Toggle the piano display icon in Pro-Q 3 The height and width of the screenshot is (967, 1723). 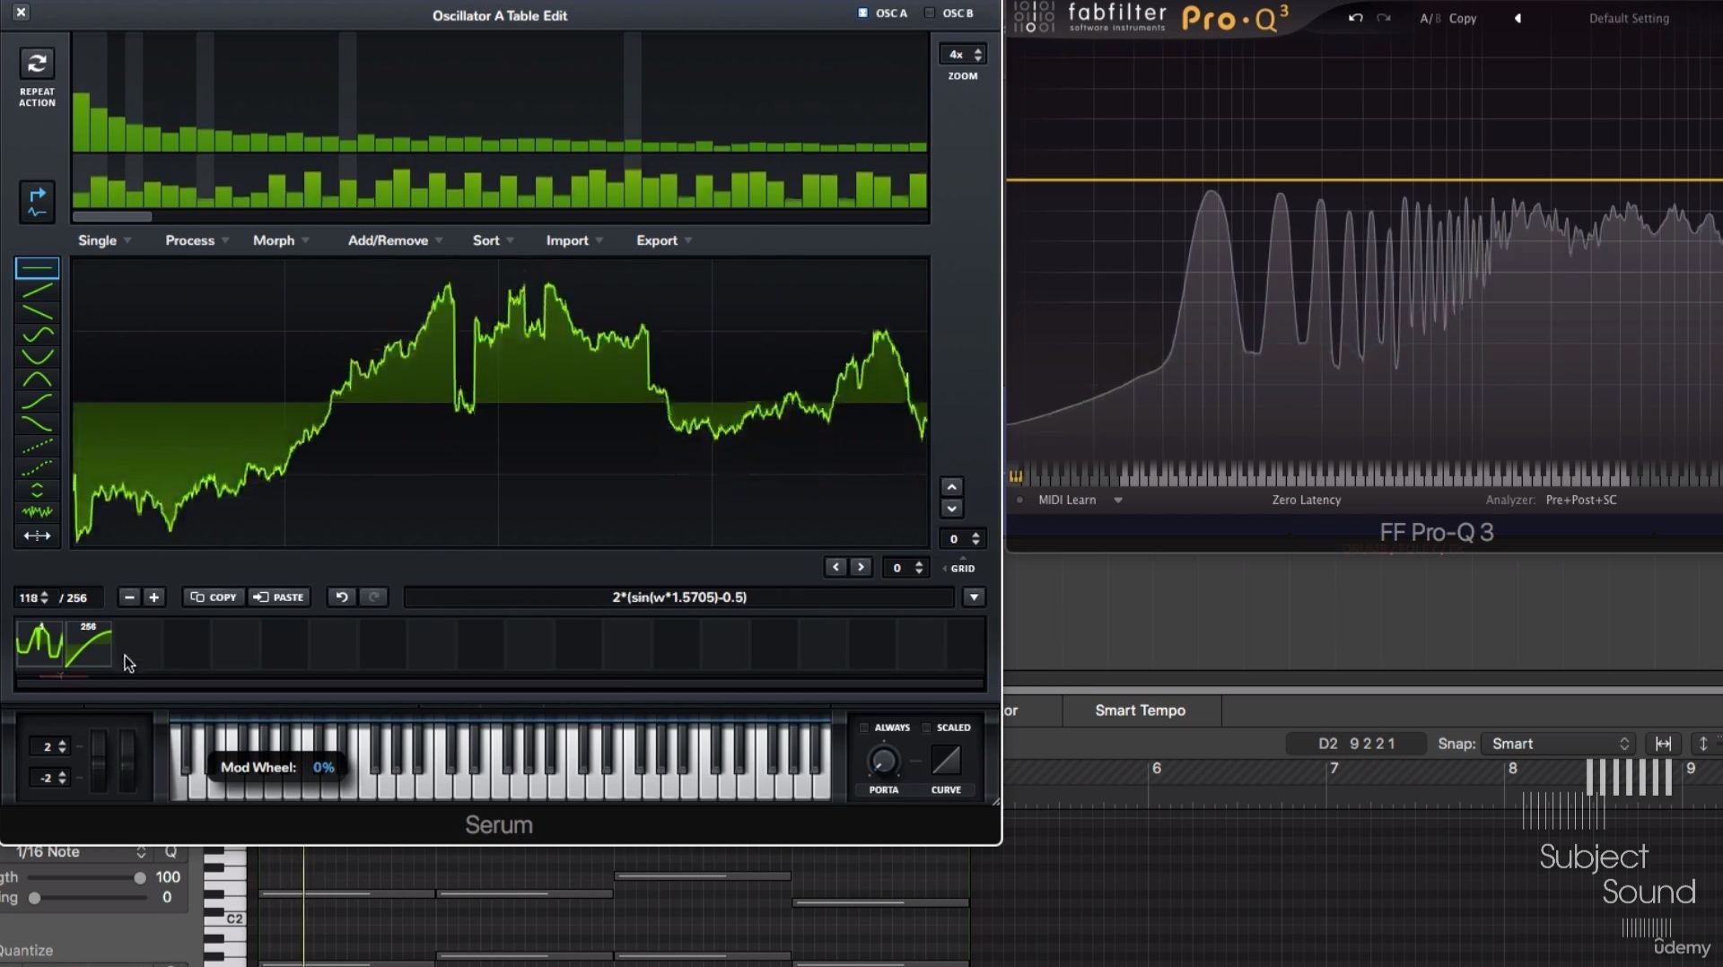[x=1016, y=476]
